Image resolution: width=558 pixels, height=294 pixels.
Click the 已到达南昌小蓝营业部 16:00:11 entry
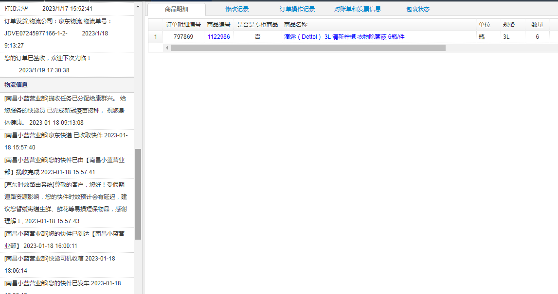[x=67, y=240]
